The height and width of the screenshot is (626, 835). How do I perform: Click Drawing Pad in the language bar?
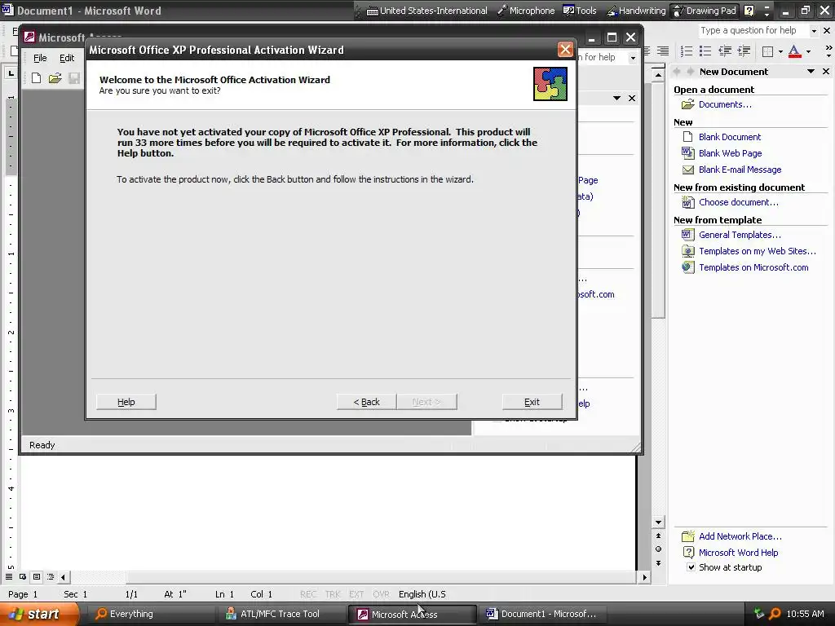coord(705,11)
